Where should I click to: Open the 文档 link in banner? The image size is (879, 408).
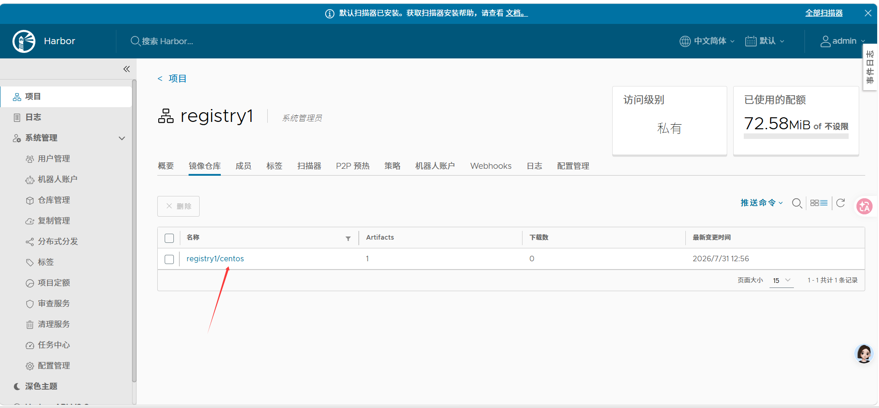[516, 13]
